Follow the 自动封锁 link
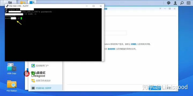Viewport: 193px width, 96px height. point(111,49)
